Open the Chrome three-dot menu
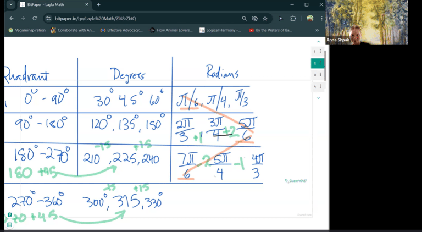The image size is (422, 232). coord(321,18)
